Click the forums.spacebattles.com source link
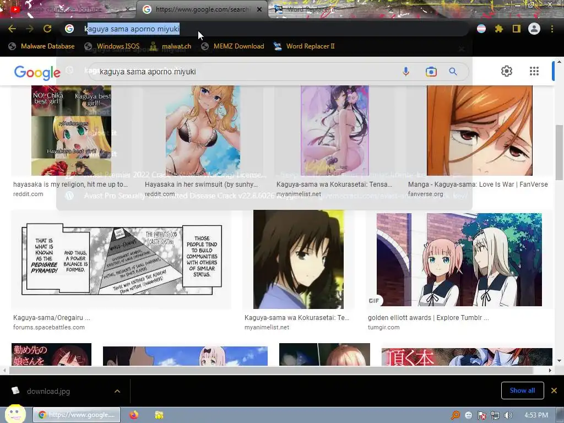 click(x=49, y=327)
